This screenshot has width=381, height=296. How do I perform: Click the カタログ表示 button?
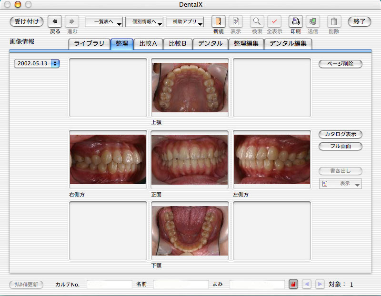[340, 135]
